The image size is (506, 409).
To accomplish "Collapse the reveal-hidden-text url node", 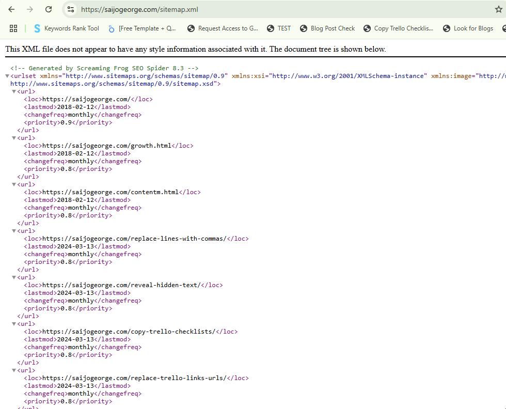I will (x=14, y=278).
